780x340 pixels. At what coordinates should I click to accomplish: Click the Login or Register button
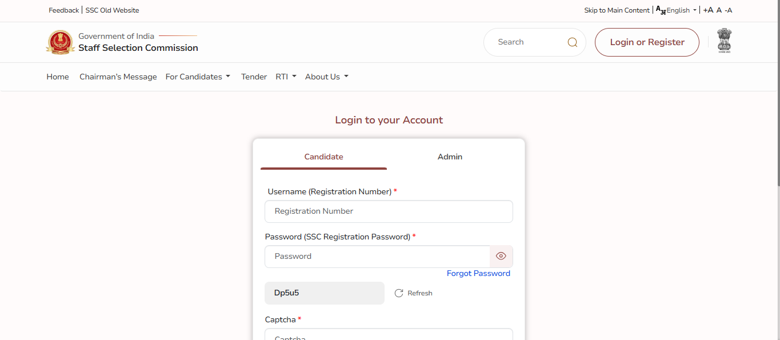[x=646, y=42]
